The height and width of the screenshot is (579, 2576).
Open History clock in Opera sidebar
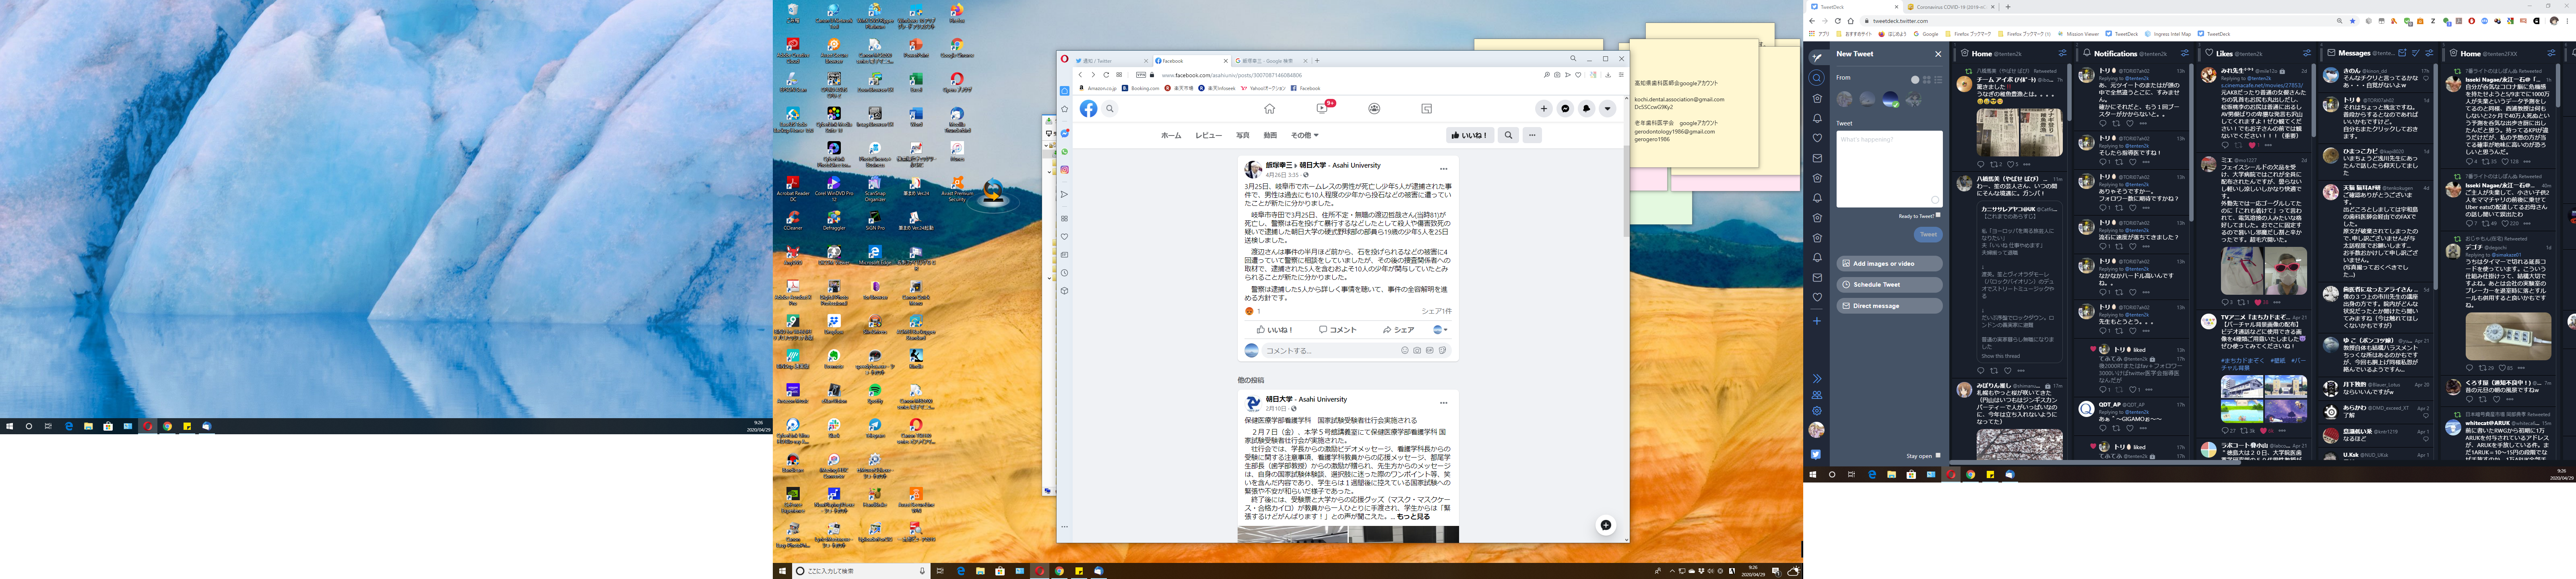[1065, 273]
